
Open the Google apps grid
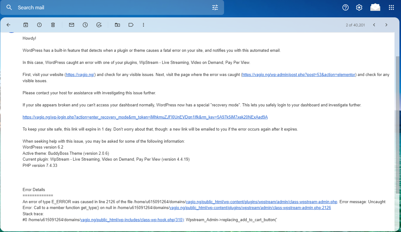pyautogui.click(x=391, y=7)
